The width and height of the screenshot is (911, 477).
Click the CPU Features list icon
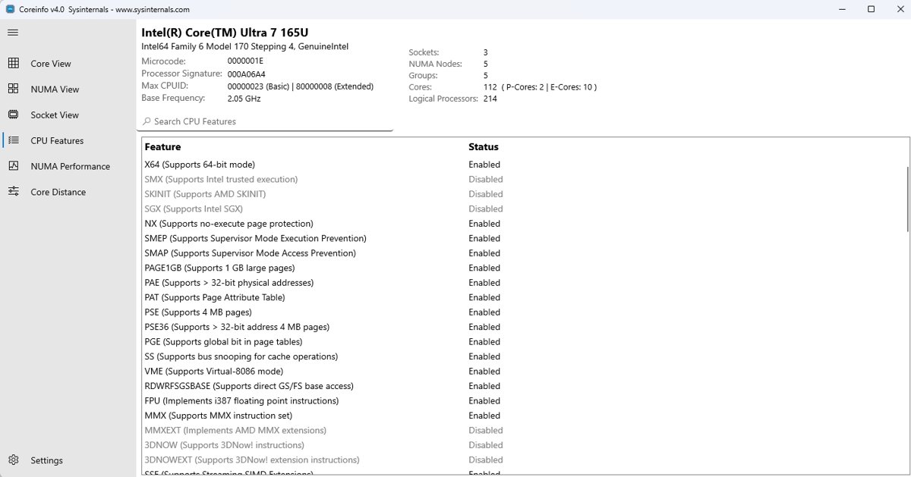tap(13, 140)
